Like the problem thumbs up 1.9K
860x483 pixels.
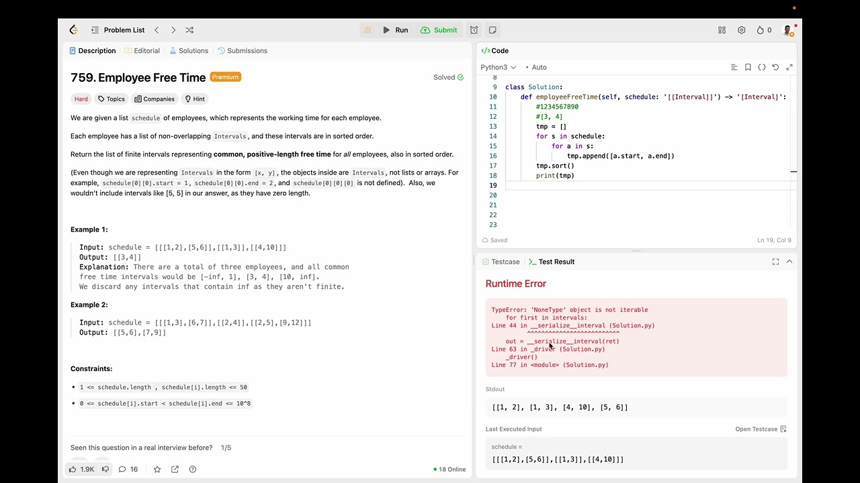tap(81, 470)
